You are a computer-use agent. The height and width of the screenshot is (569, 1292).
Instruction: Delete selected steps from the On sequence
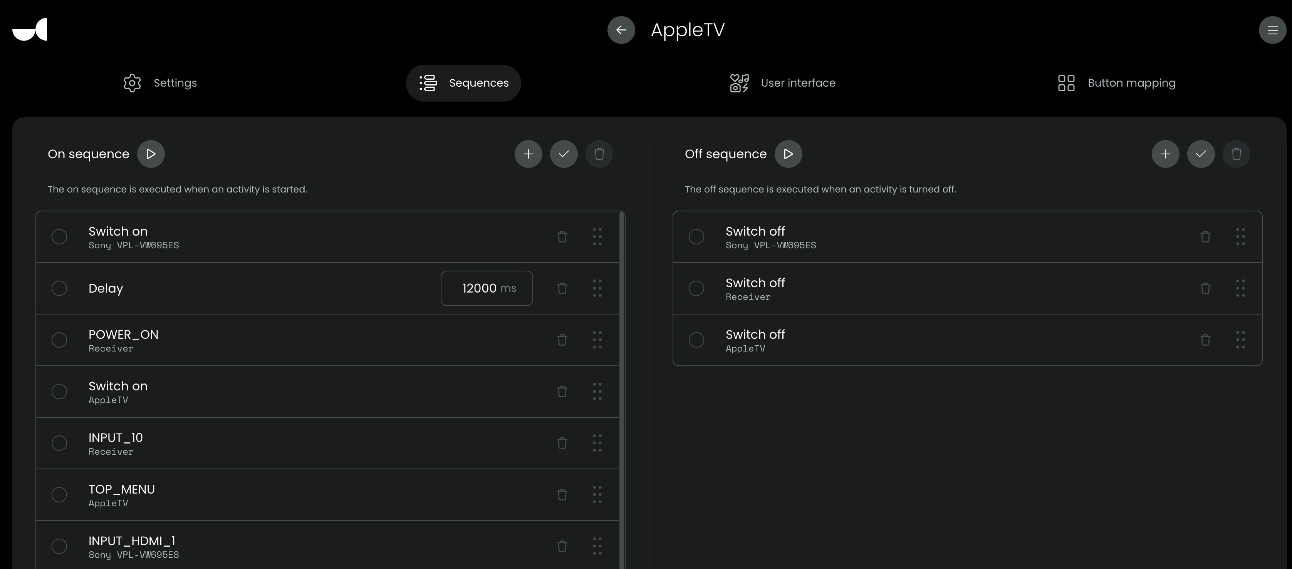tap(599, 154)
